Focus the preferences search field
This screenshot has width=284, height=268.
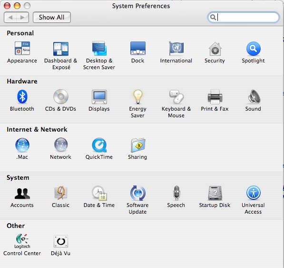[243, 18]
